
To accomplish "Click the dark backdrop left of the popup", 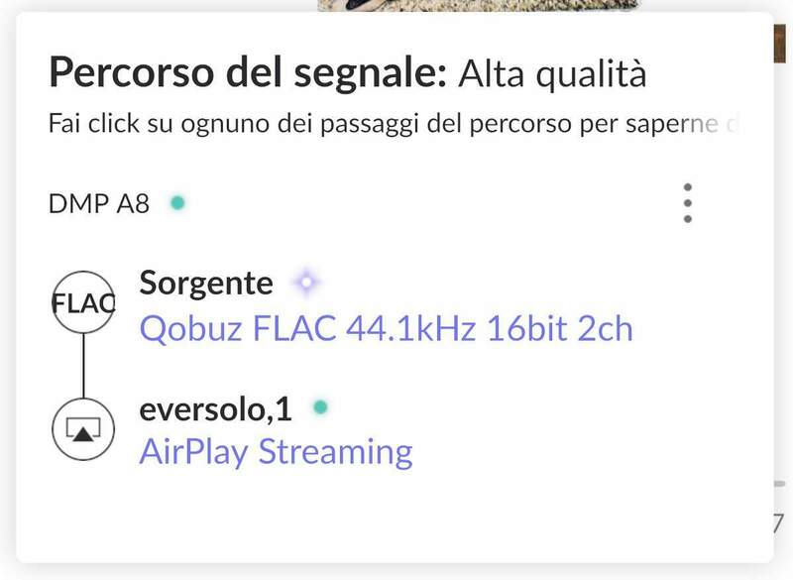I will click(x=7, y=297).
